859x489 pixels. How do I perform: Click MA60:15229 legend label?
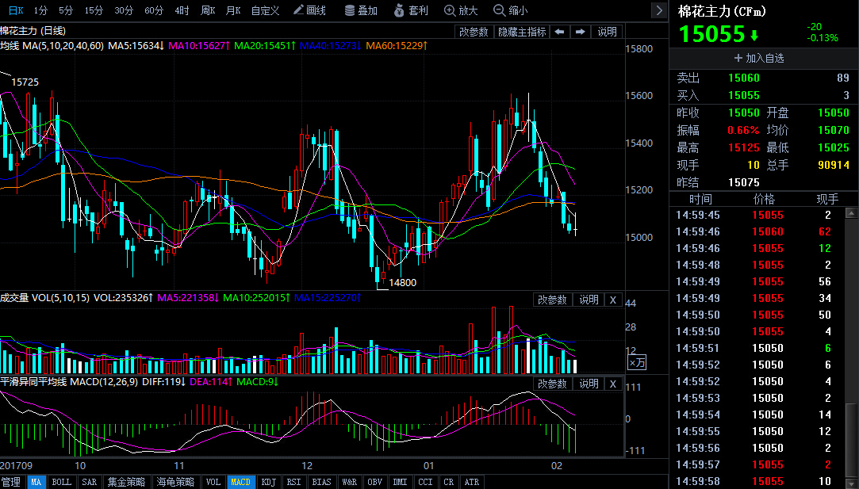(397, 46)
